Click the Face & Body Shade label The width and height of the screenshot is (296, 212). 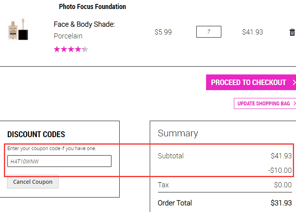coord(84,24)
